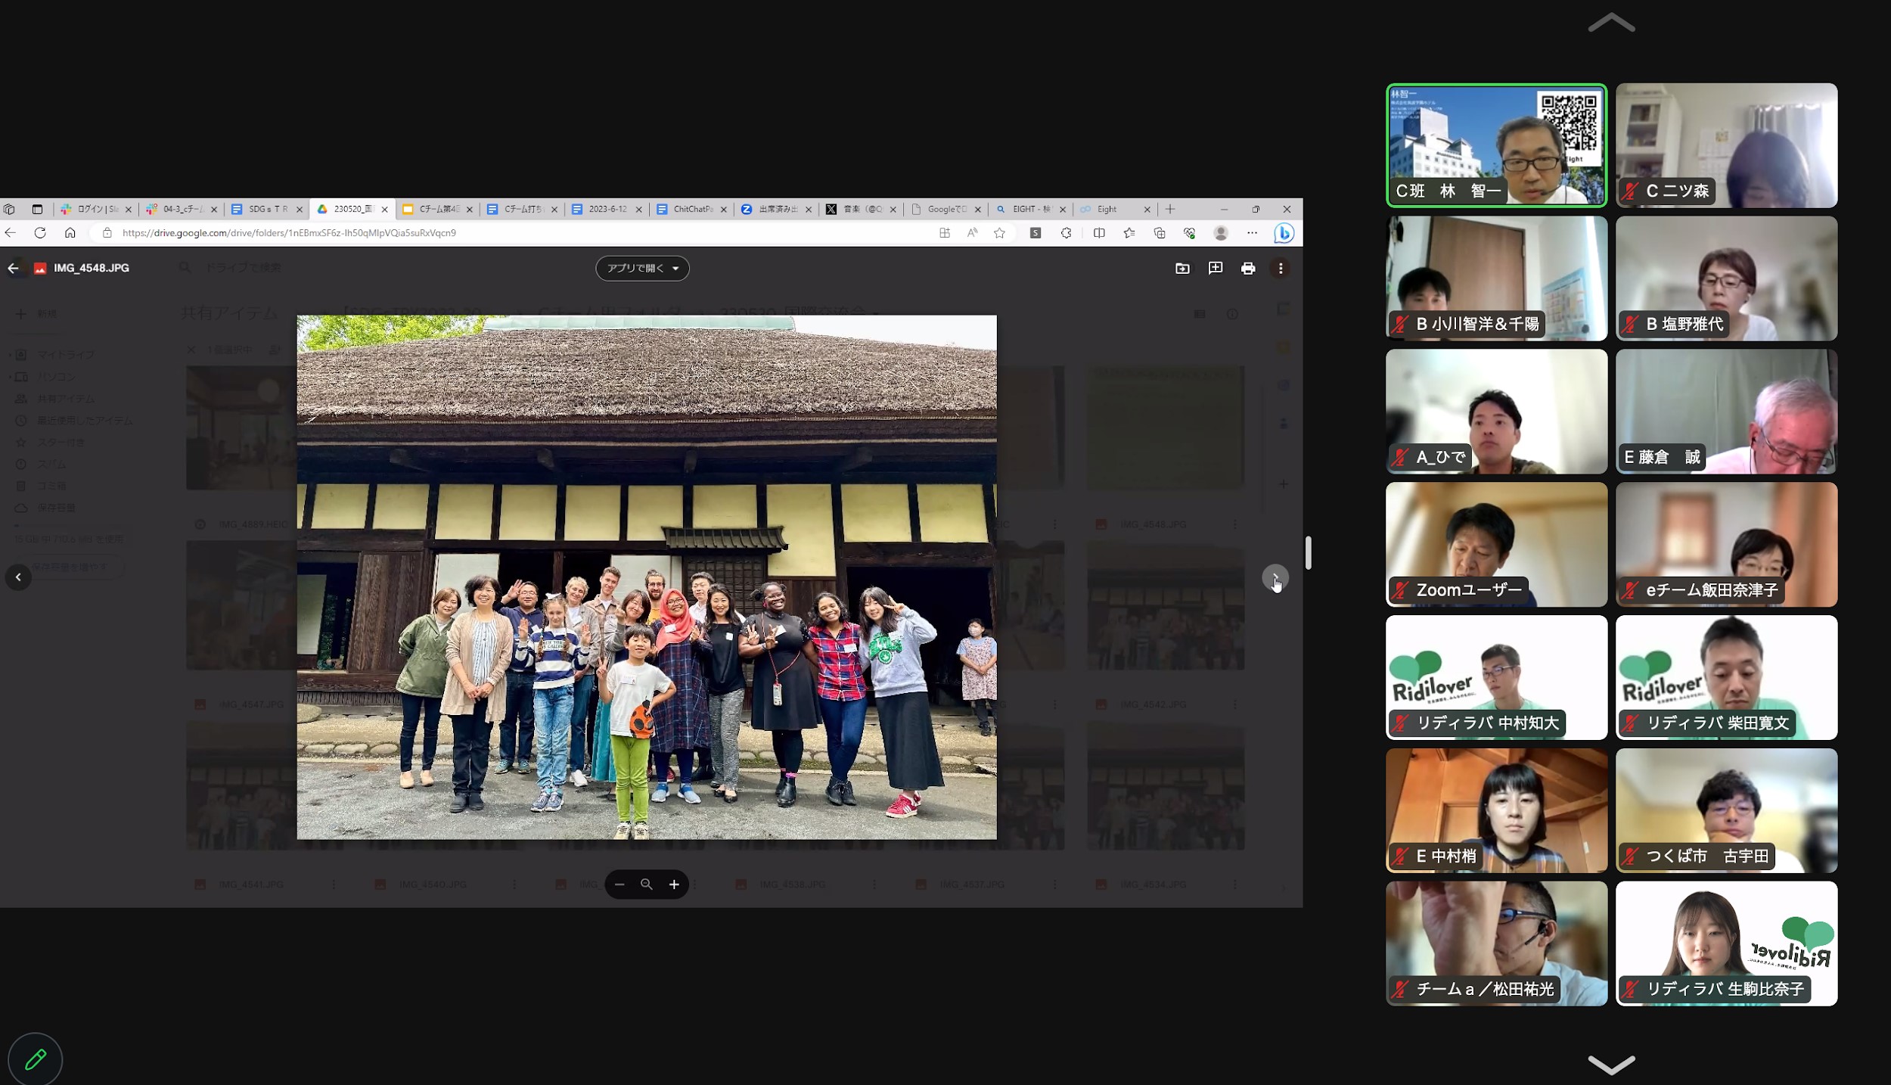Screen dimensions: 1891x1085
Task: Switch to the Cチーム第4 slides tab
Action: (438, 209)
